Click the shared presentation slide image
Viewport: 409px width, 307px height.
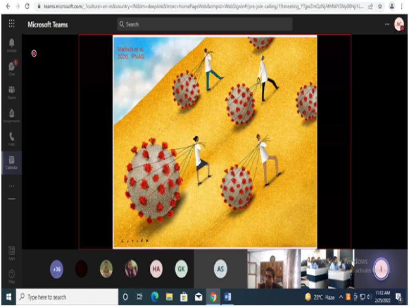[215, 142]
